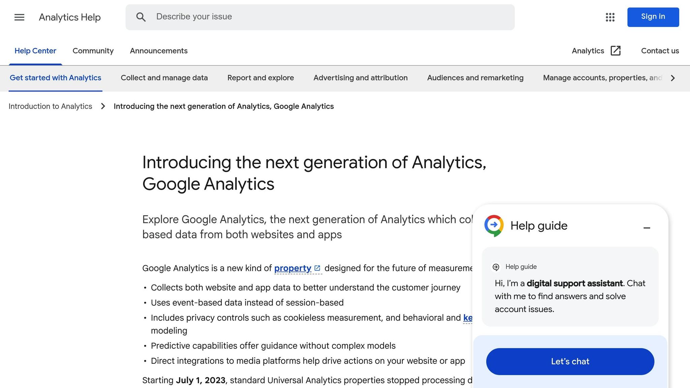Click the Help guide chat bubble icon
This screenshot has width=690, height=388.
496,267
